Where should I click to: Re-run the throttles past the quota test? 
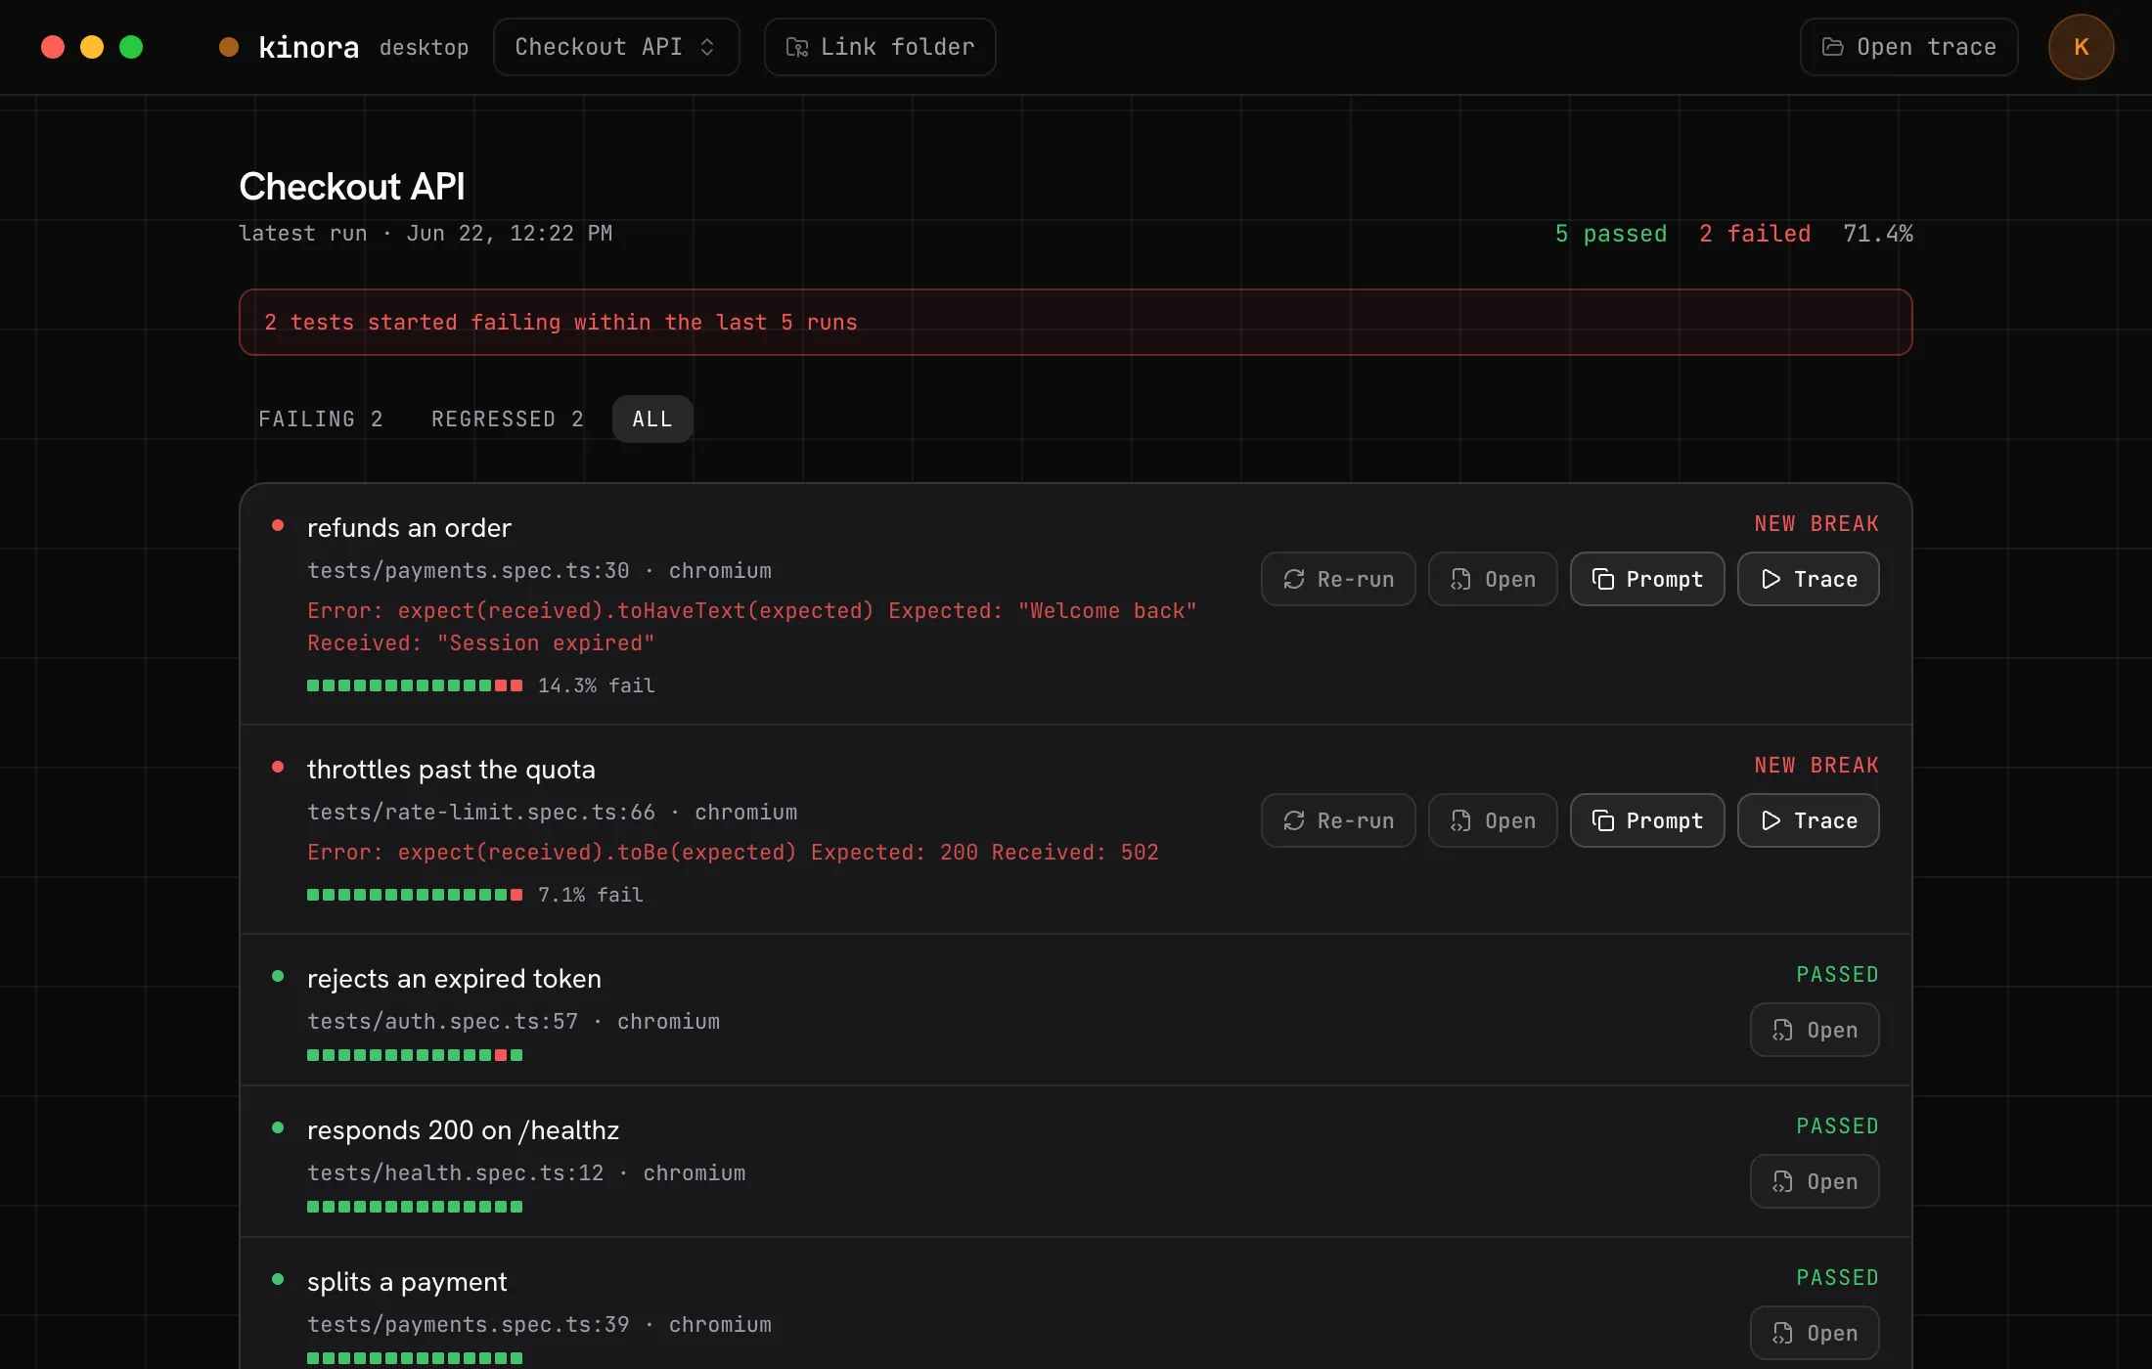coord(1338,820)
